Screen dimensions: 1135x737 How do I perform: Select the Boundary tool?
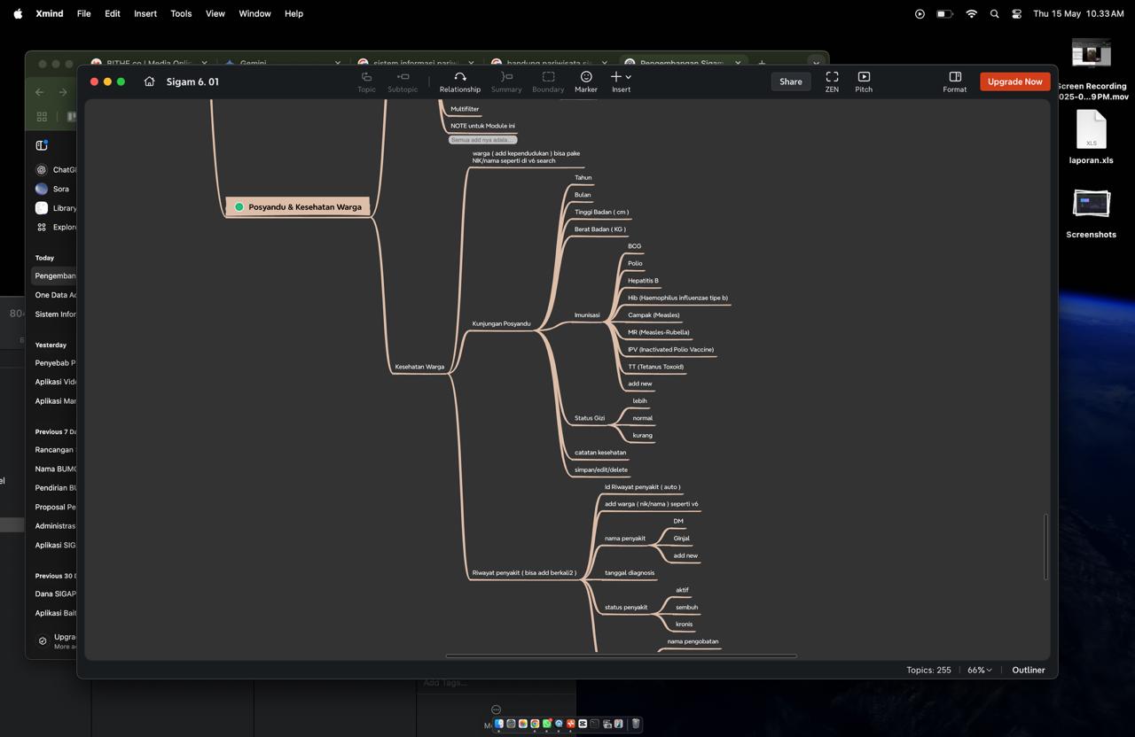(548, 81)
